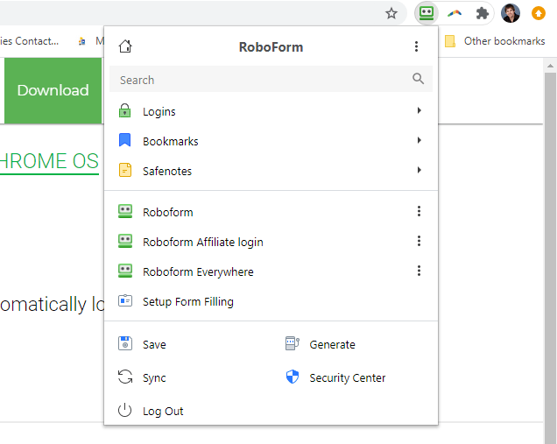Screen dimensions: 557x444
Task: Click the Roboform login robot icon
Action: tap(125, 211)
